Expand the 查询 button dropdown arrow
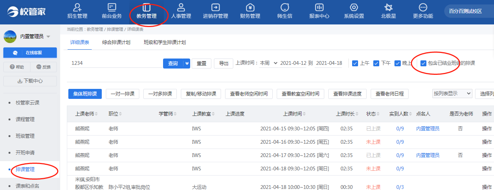Image resolution: width=494 pixels, height=190 pixels. 187,63
